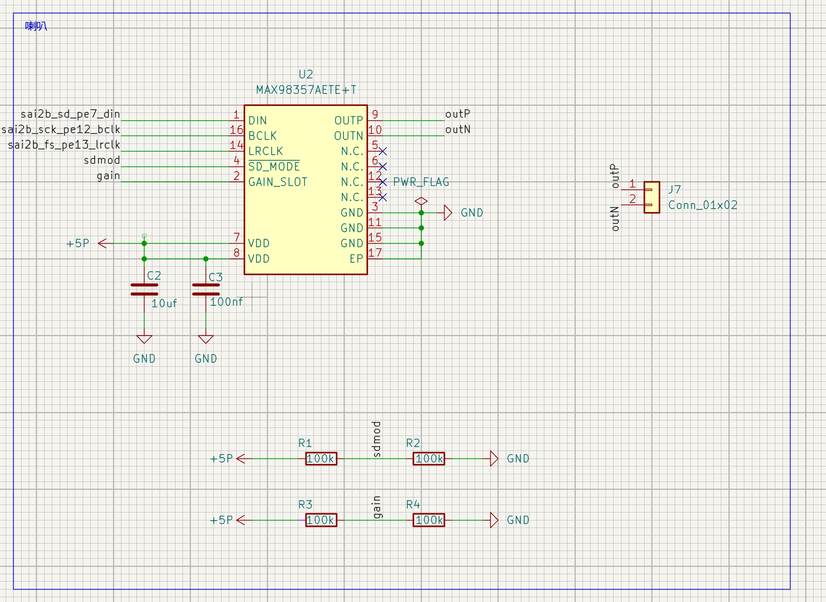The width and height of the screenshot is (826, 602).
Task: Click the C3 capacitor symbol
Action: coord(206,289)
